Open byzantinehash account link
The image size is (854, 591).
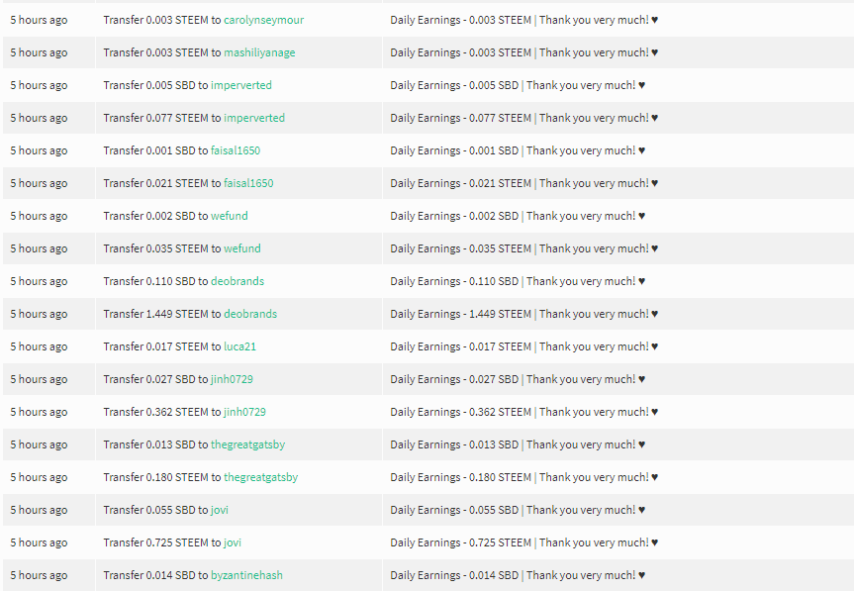(x=246, y=576)
